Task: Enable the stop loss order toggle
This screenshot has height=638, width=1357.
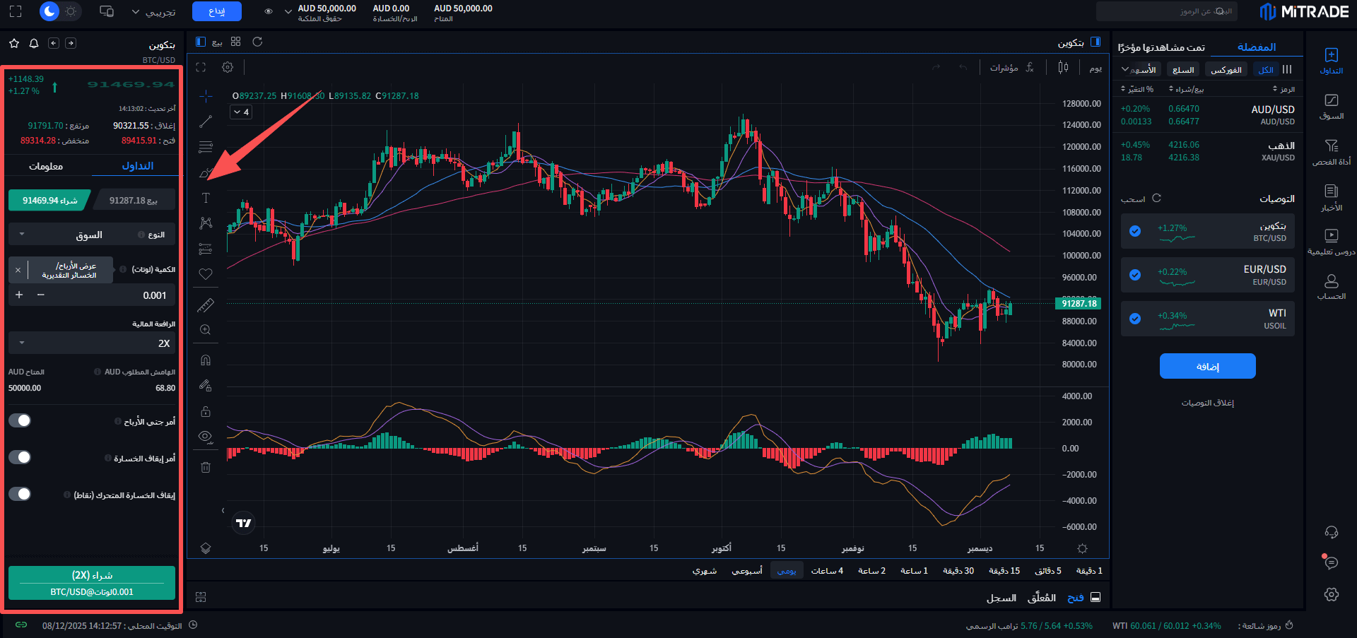Action: tap(20, 457)
